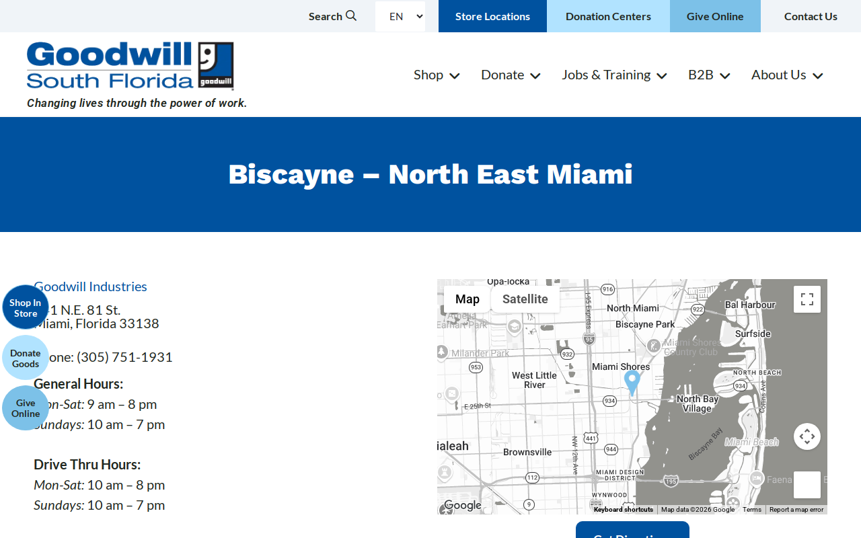The image size is (861, 538).
Task: Click the tagline Changing lives through the power of work
Action: pyautogui.click(x=137, y=103)
